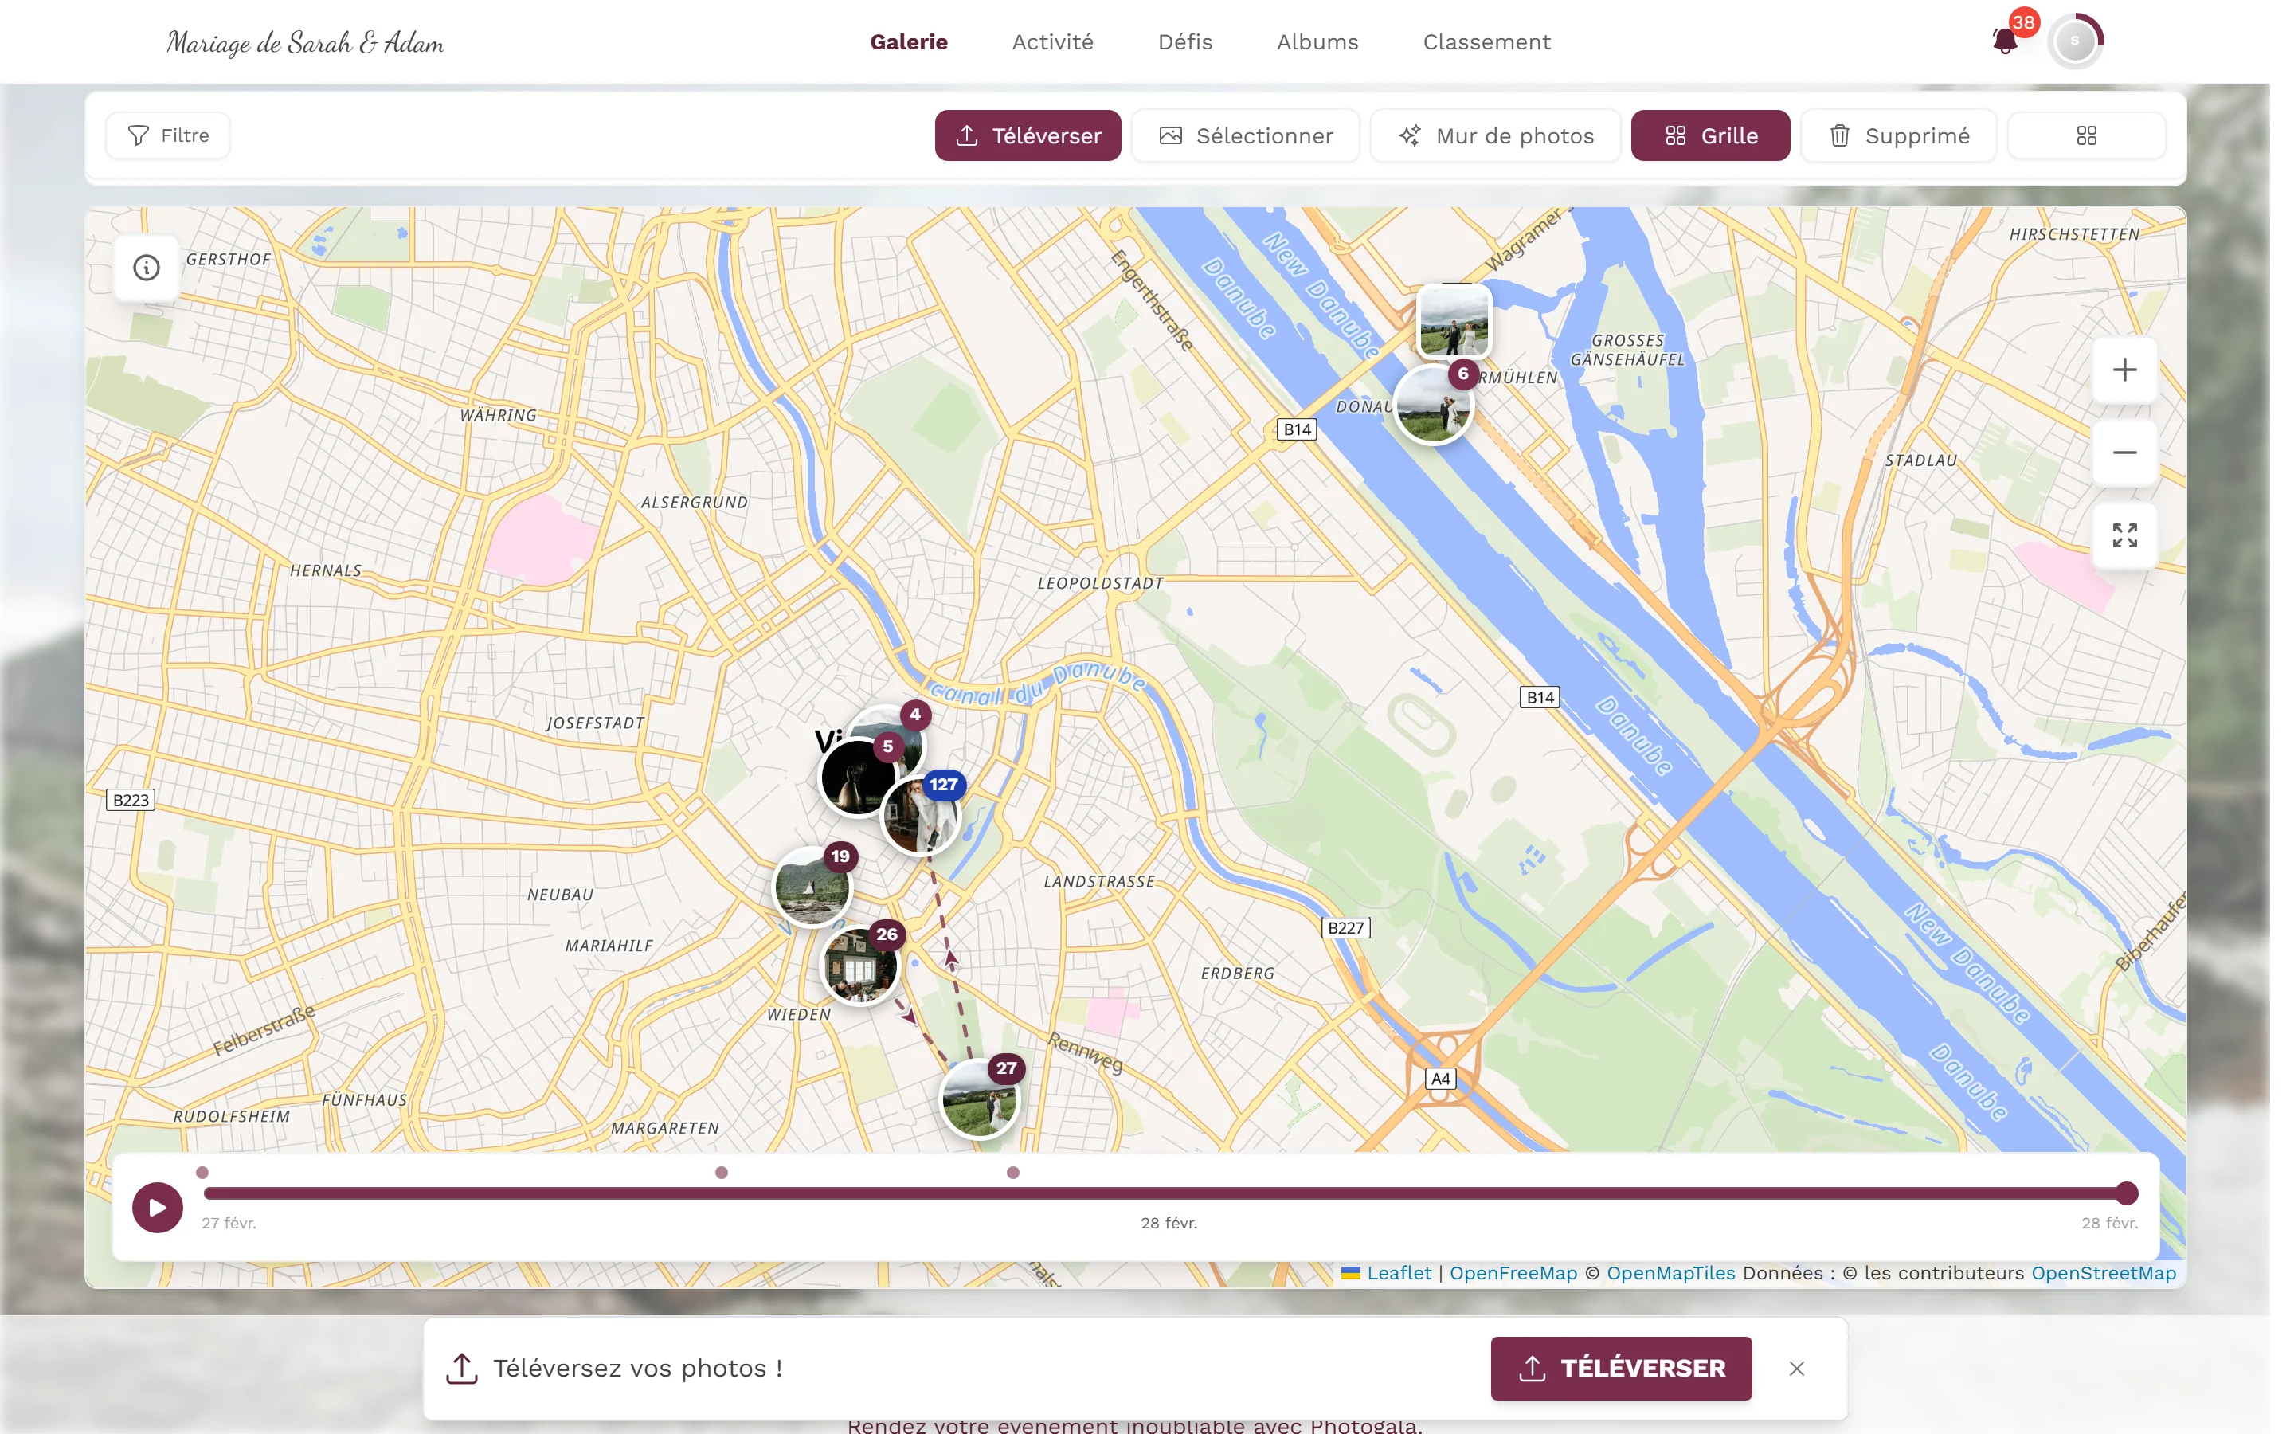This screenshot has width=2294, height=1434.
Task: Click the map info icon
Action: pos(146,268)
